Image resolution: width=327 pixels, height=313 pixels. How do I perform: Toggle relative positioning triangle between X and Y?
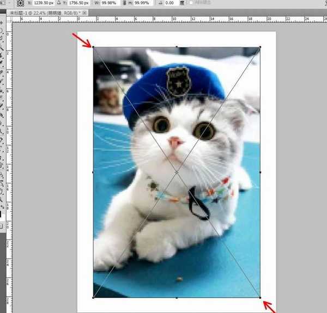pyautogui.click(x=59, y=3)
